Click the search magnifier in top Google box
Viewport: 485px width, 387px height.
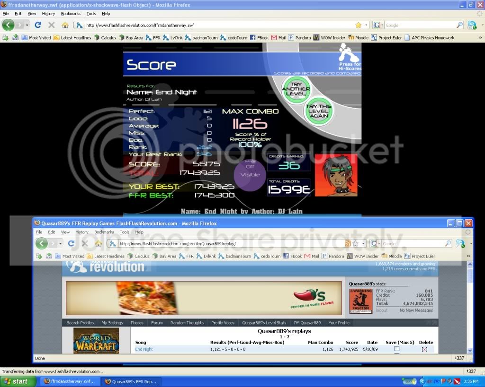[x=459, y=25]
